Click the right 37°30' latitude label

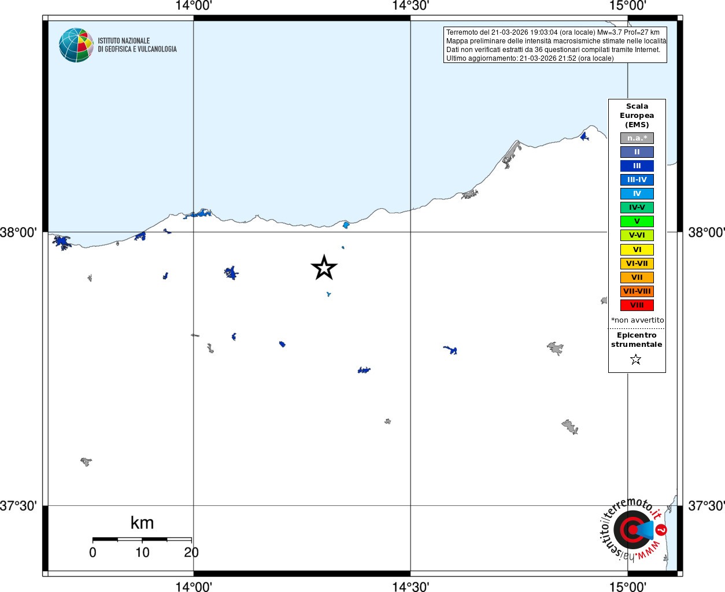(x=706, y=506)
